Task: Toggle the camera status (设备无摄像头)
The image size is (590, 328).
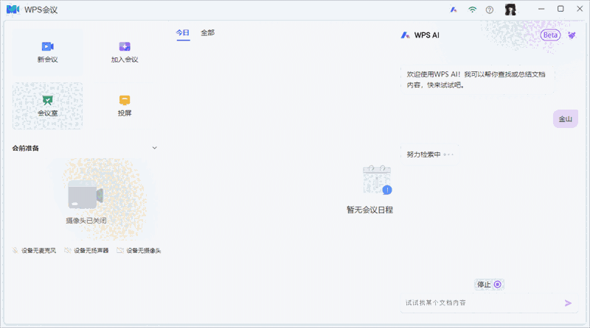Action: coord(139,250)
